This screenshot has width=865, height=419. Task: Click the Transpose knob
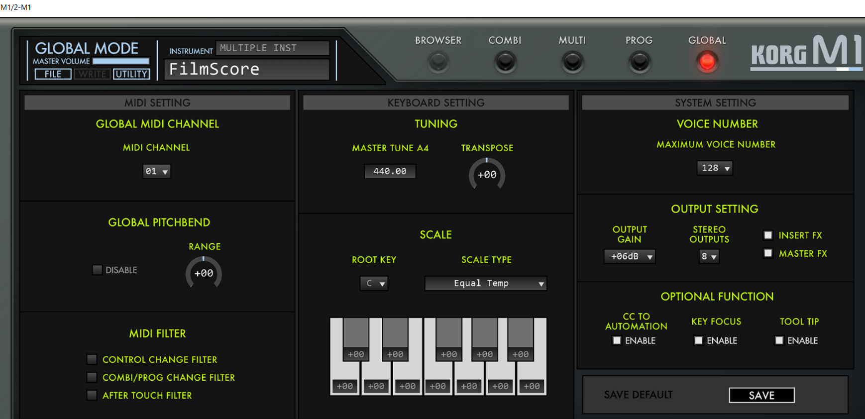(x=487, y=175)
